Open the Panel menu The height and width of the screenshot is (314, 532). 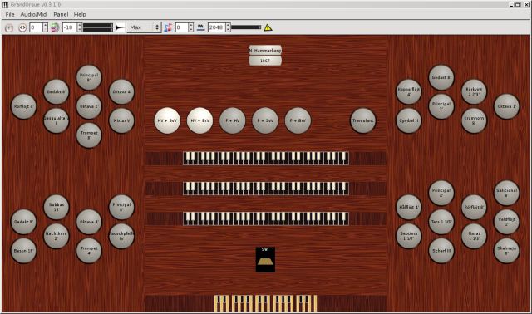pos(61,14)
